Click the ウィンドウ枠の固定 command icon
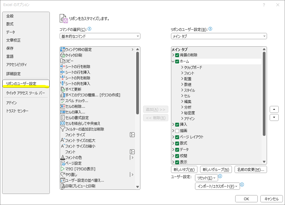Viewport: 285px width, 205px height. 62,49
